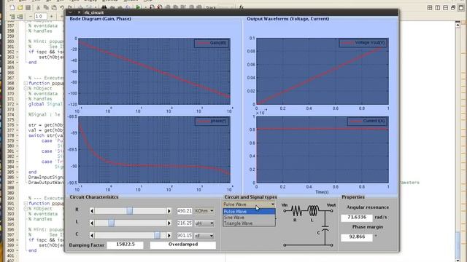Click the phase legend on the lower-left plot
Viewport: 467px width, 262px height.
click(212, 122)
